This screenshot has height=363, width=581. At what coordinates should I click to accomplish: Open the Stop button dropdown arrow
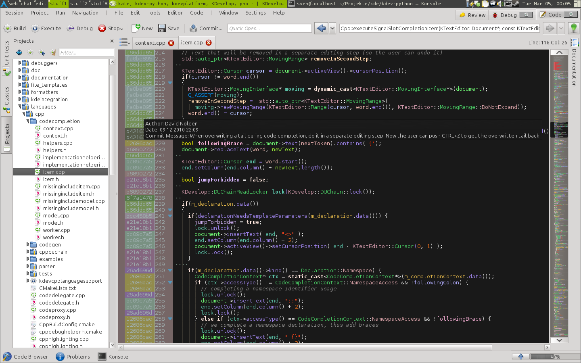click(x=122, y=29)
